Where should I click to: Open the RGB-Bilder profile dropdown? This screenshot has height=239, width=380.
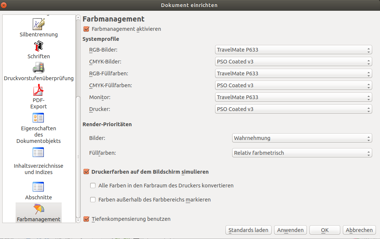tap(293, 50)
